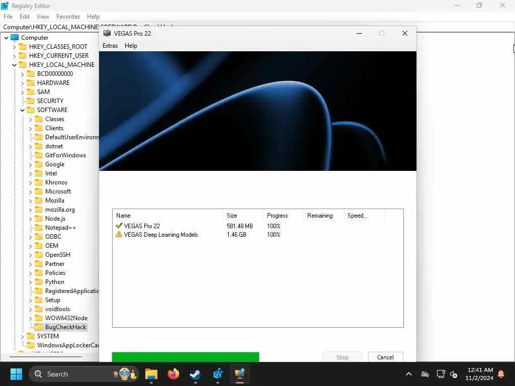Open Steam from the taskbar
The image size is (515, 386).
click(196, 374)
